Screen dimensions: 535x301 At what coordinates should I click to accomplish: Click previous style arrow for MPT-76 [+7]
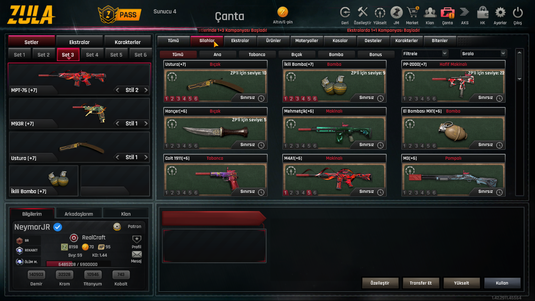tap(117, 90)
